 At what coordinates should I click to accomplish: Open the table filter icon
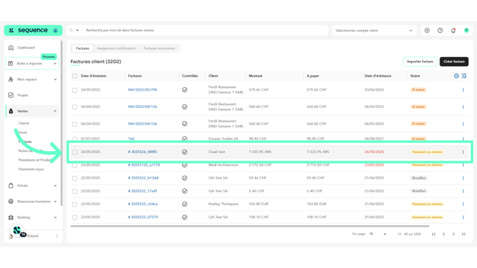[464, 76]
